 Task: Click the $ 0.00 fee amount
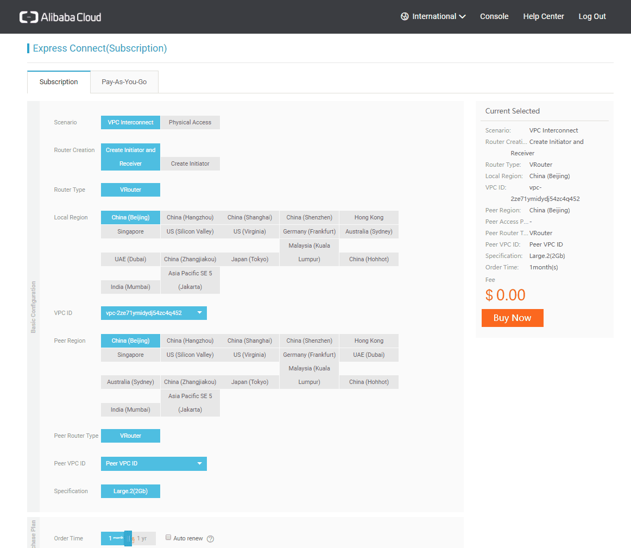(x=505, y=295)
